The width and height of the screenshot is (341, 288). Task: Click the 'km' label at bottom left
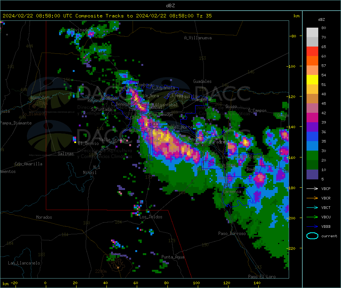tap(5, 284)
